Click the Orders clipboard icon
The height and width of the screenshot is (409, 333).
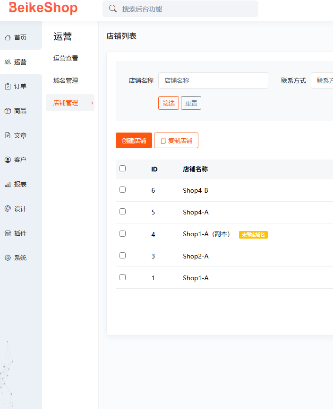(x=8, y=86)
